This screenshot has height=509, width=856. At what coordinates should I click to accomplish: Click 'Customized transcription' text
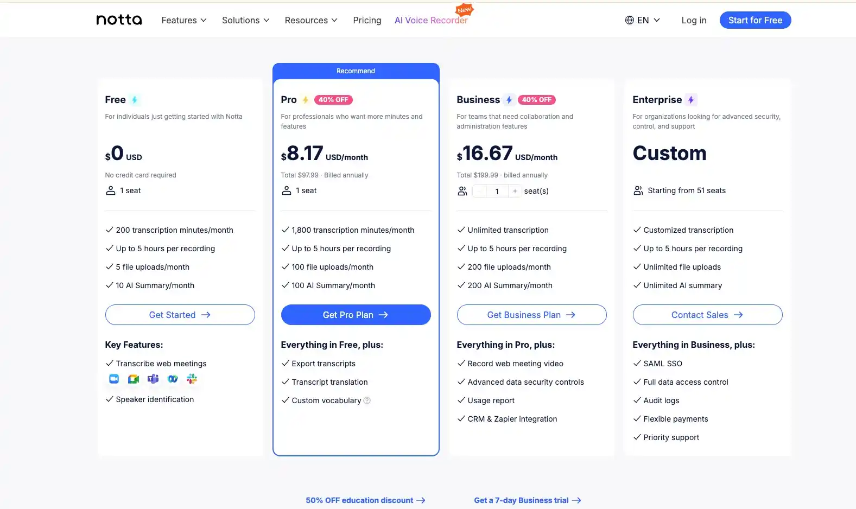point(688,230)
